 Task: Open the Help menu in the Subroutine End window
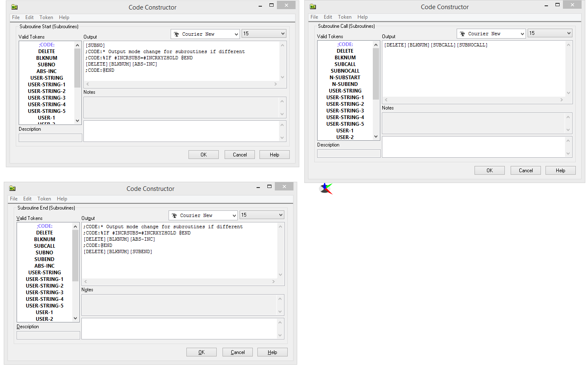coord(62,199)
